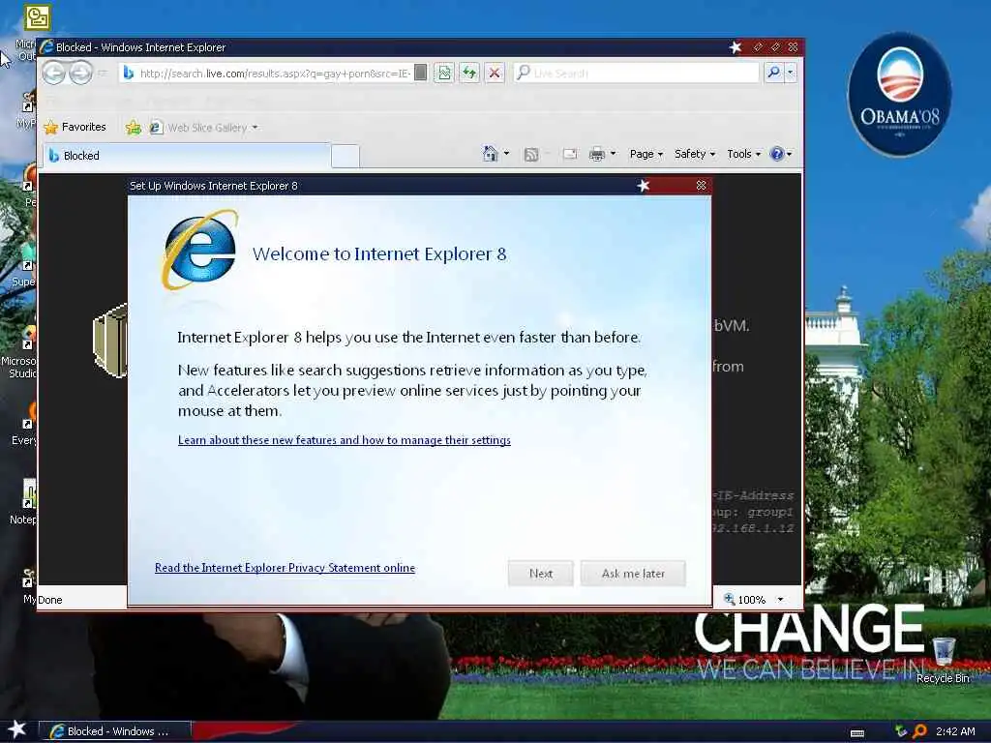This screenshot has width=991, height=743.
Task: Click Next in IE8 setup dialog
Action: (x=540, y=573)
